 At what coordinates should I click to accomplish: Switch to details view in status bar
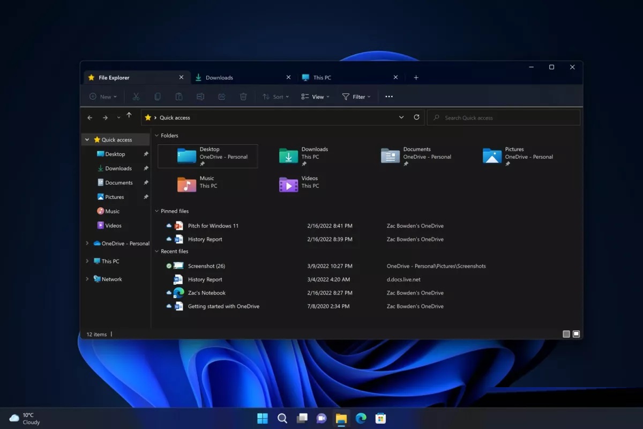tap(566, 334)
